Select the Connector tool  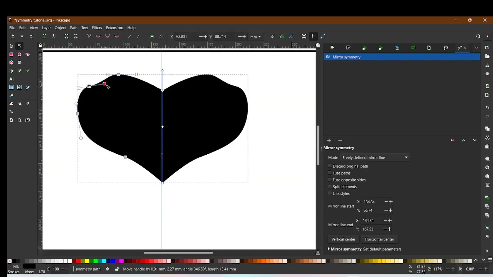pos(11,112)
